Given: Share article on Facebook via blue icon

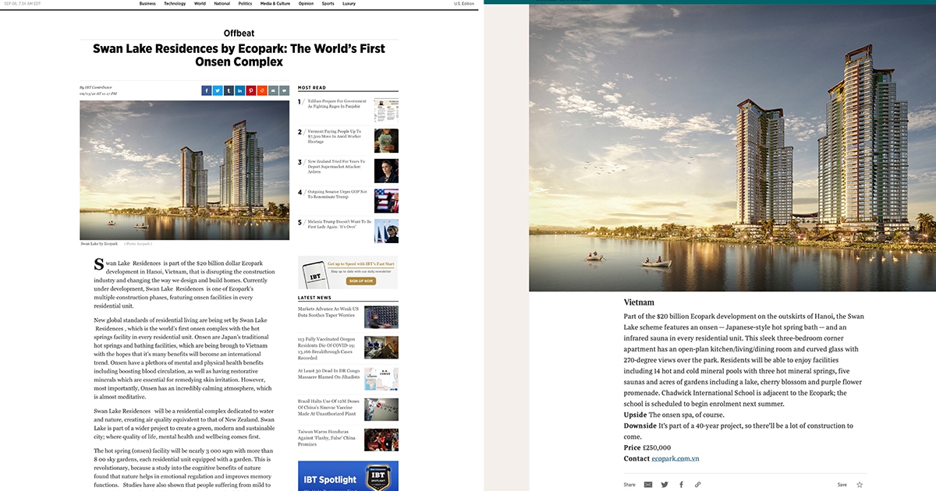Looking at the screenshot, I should click(x=207, y=90).
